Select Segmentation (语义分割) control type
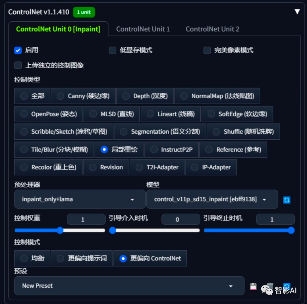The image size is (307, 304). [x=160, y=132]
